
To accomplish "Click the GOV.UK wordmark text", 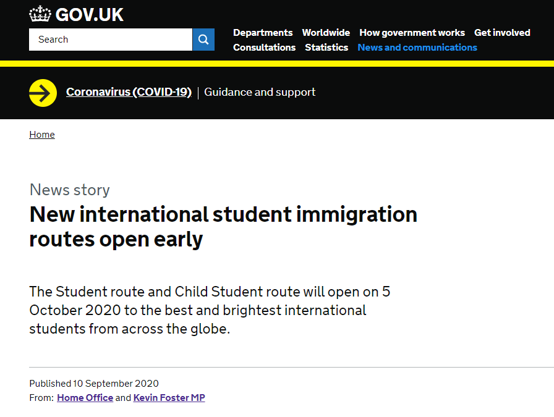I will click(x=90, y=15).
